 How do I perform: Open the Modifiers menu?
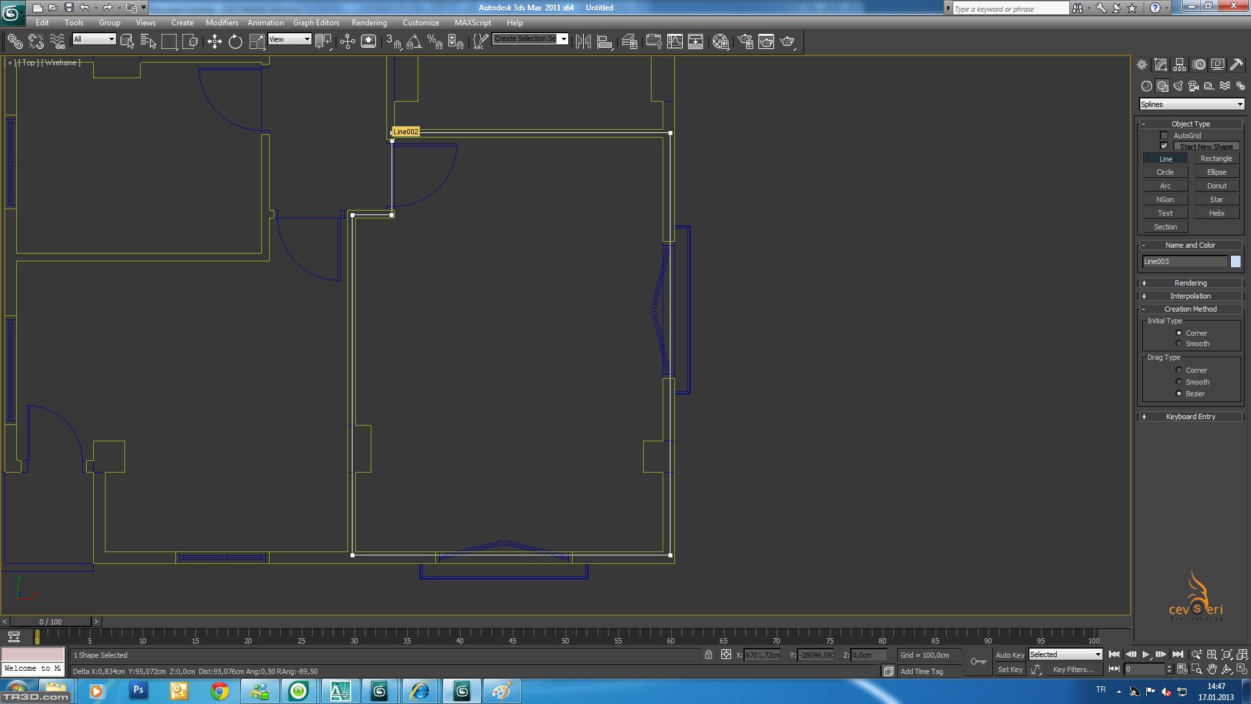[x=222, y=22]
